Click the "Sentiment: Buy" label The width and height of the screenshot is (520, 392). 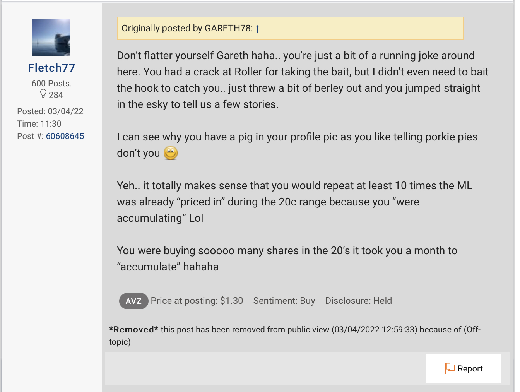point(284,301)
